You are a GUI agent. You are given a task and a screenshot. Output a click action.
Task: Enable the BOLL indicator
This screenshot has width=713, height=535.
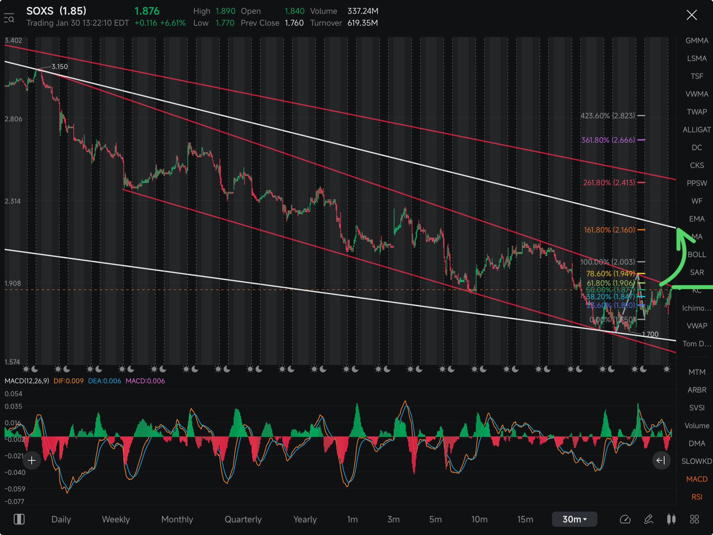pyautogui.click(x=697, y=255)
